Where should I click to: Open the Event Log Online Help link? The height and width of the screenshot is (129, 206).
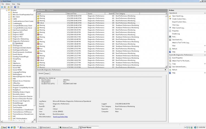(60, 117)
